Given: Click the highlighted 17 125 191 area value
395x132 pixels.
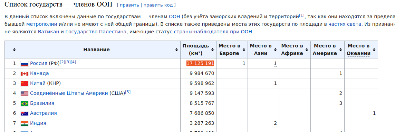Looking at the screenshot, I should 200,64.
